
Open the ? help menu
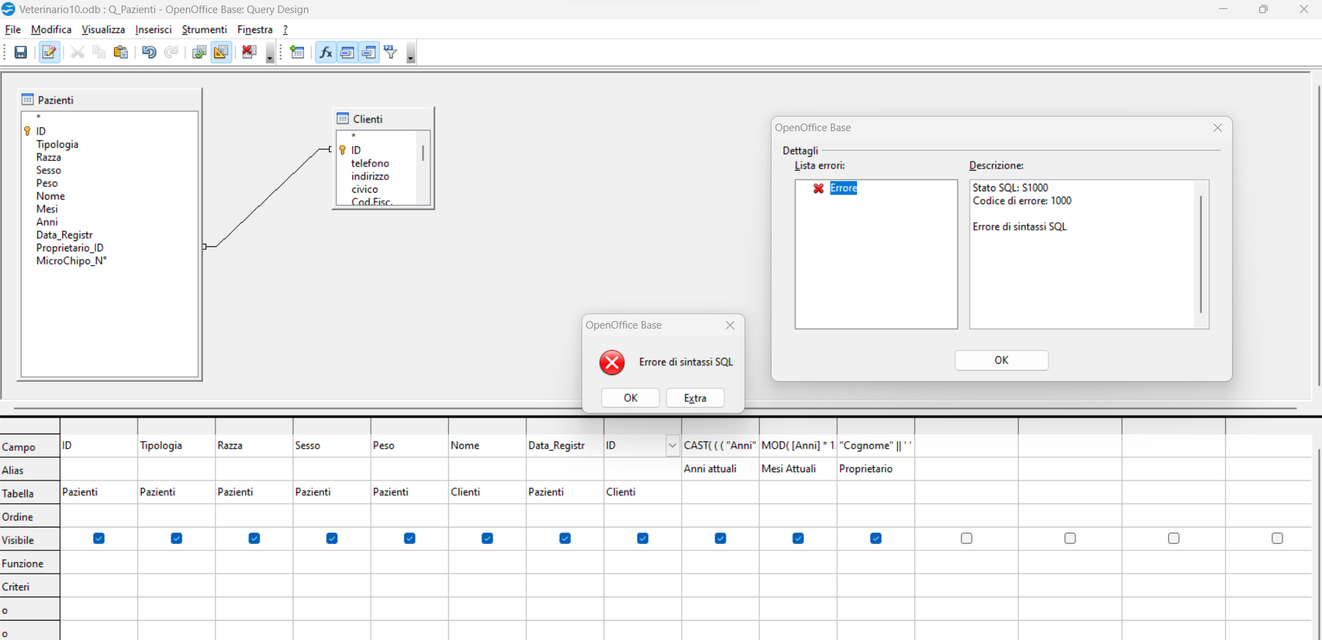(x=285, y=30)
